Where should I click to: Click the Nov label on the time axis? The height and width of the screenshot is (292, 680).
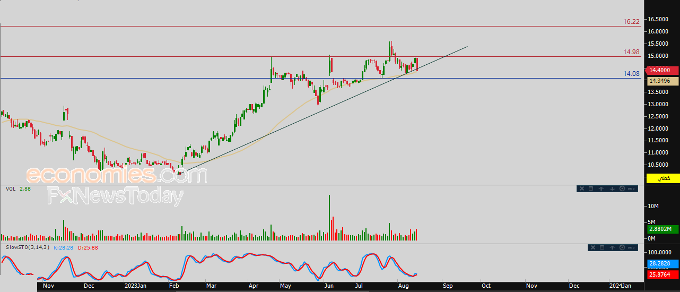(x=48, y=286)
